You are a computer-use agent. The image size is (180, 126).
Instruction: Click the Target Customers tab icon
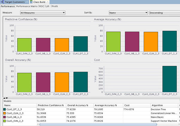coord(2,2)
